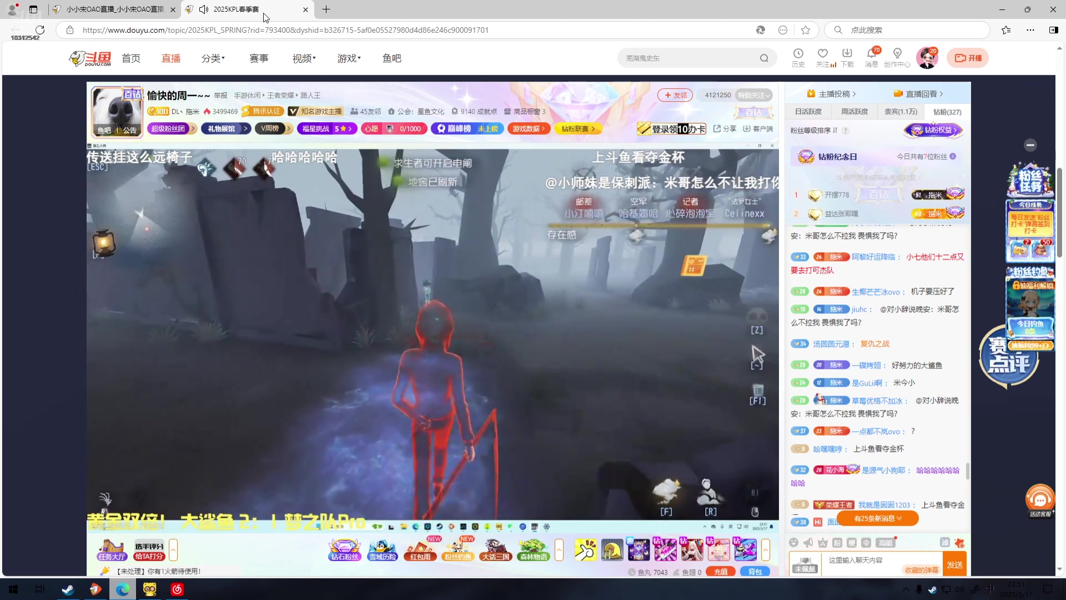1066x600 pixels.
Task: Open emoji picker in chat toolbar
Action: click(794, 543)
